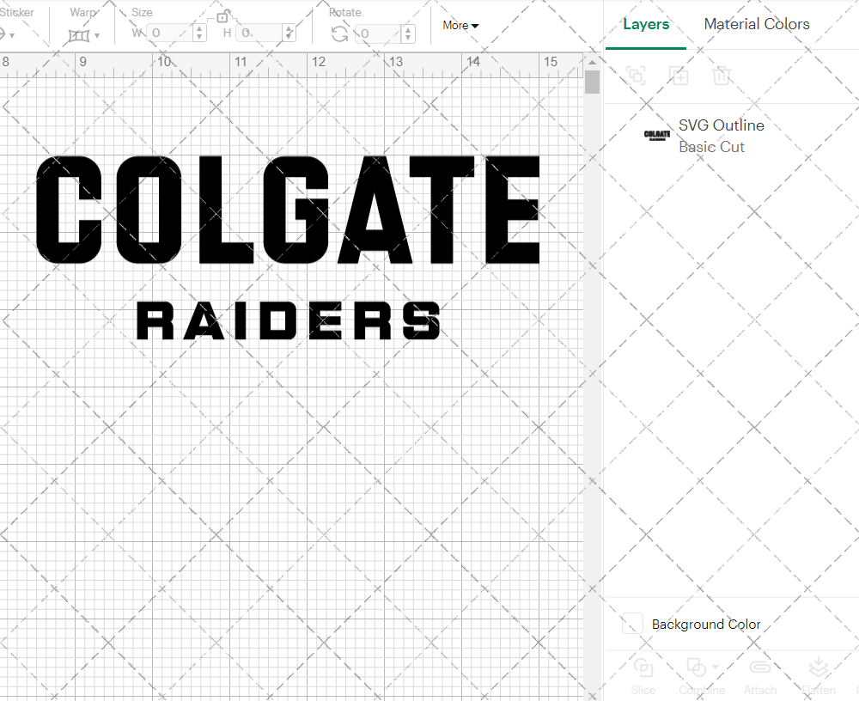Image resolution: width=859 pixels, height=701 pixels.
Task: Select the Slice tool
Action: coord(643,674)
